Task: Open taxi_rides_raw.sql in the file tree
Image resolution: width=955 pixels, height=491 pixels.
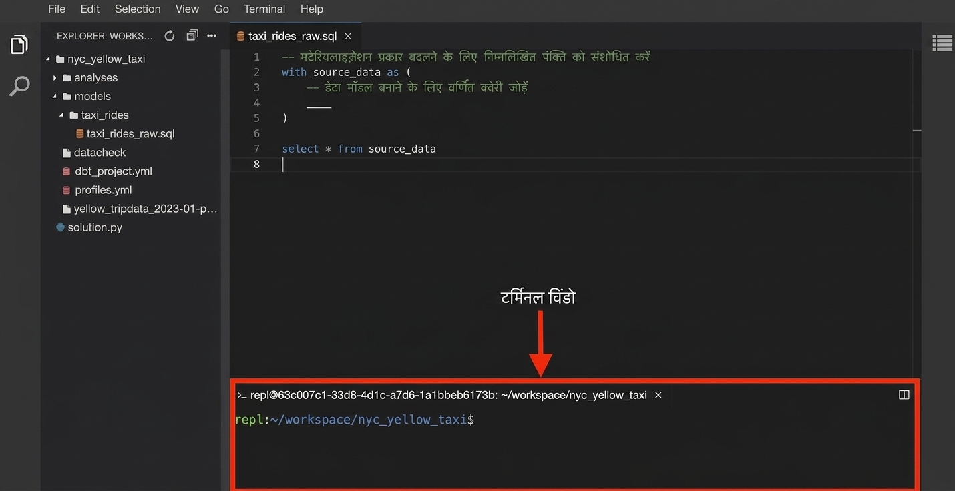Action: pyautogui.click(x=131, y=133)
